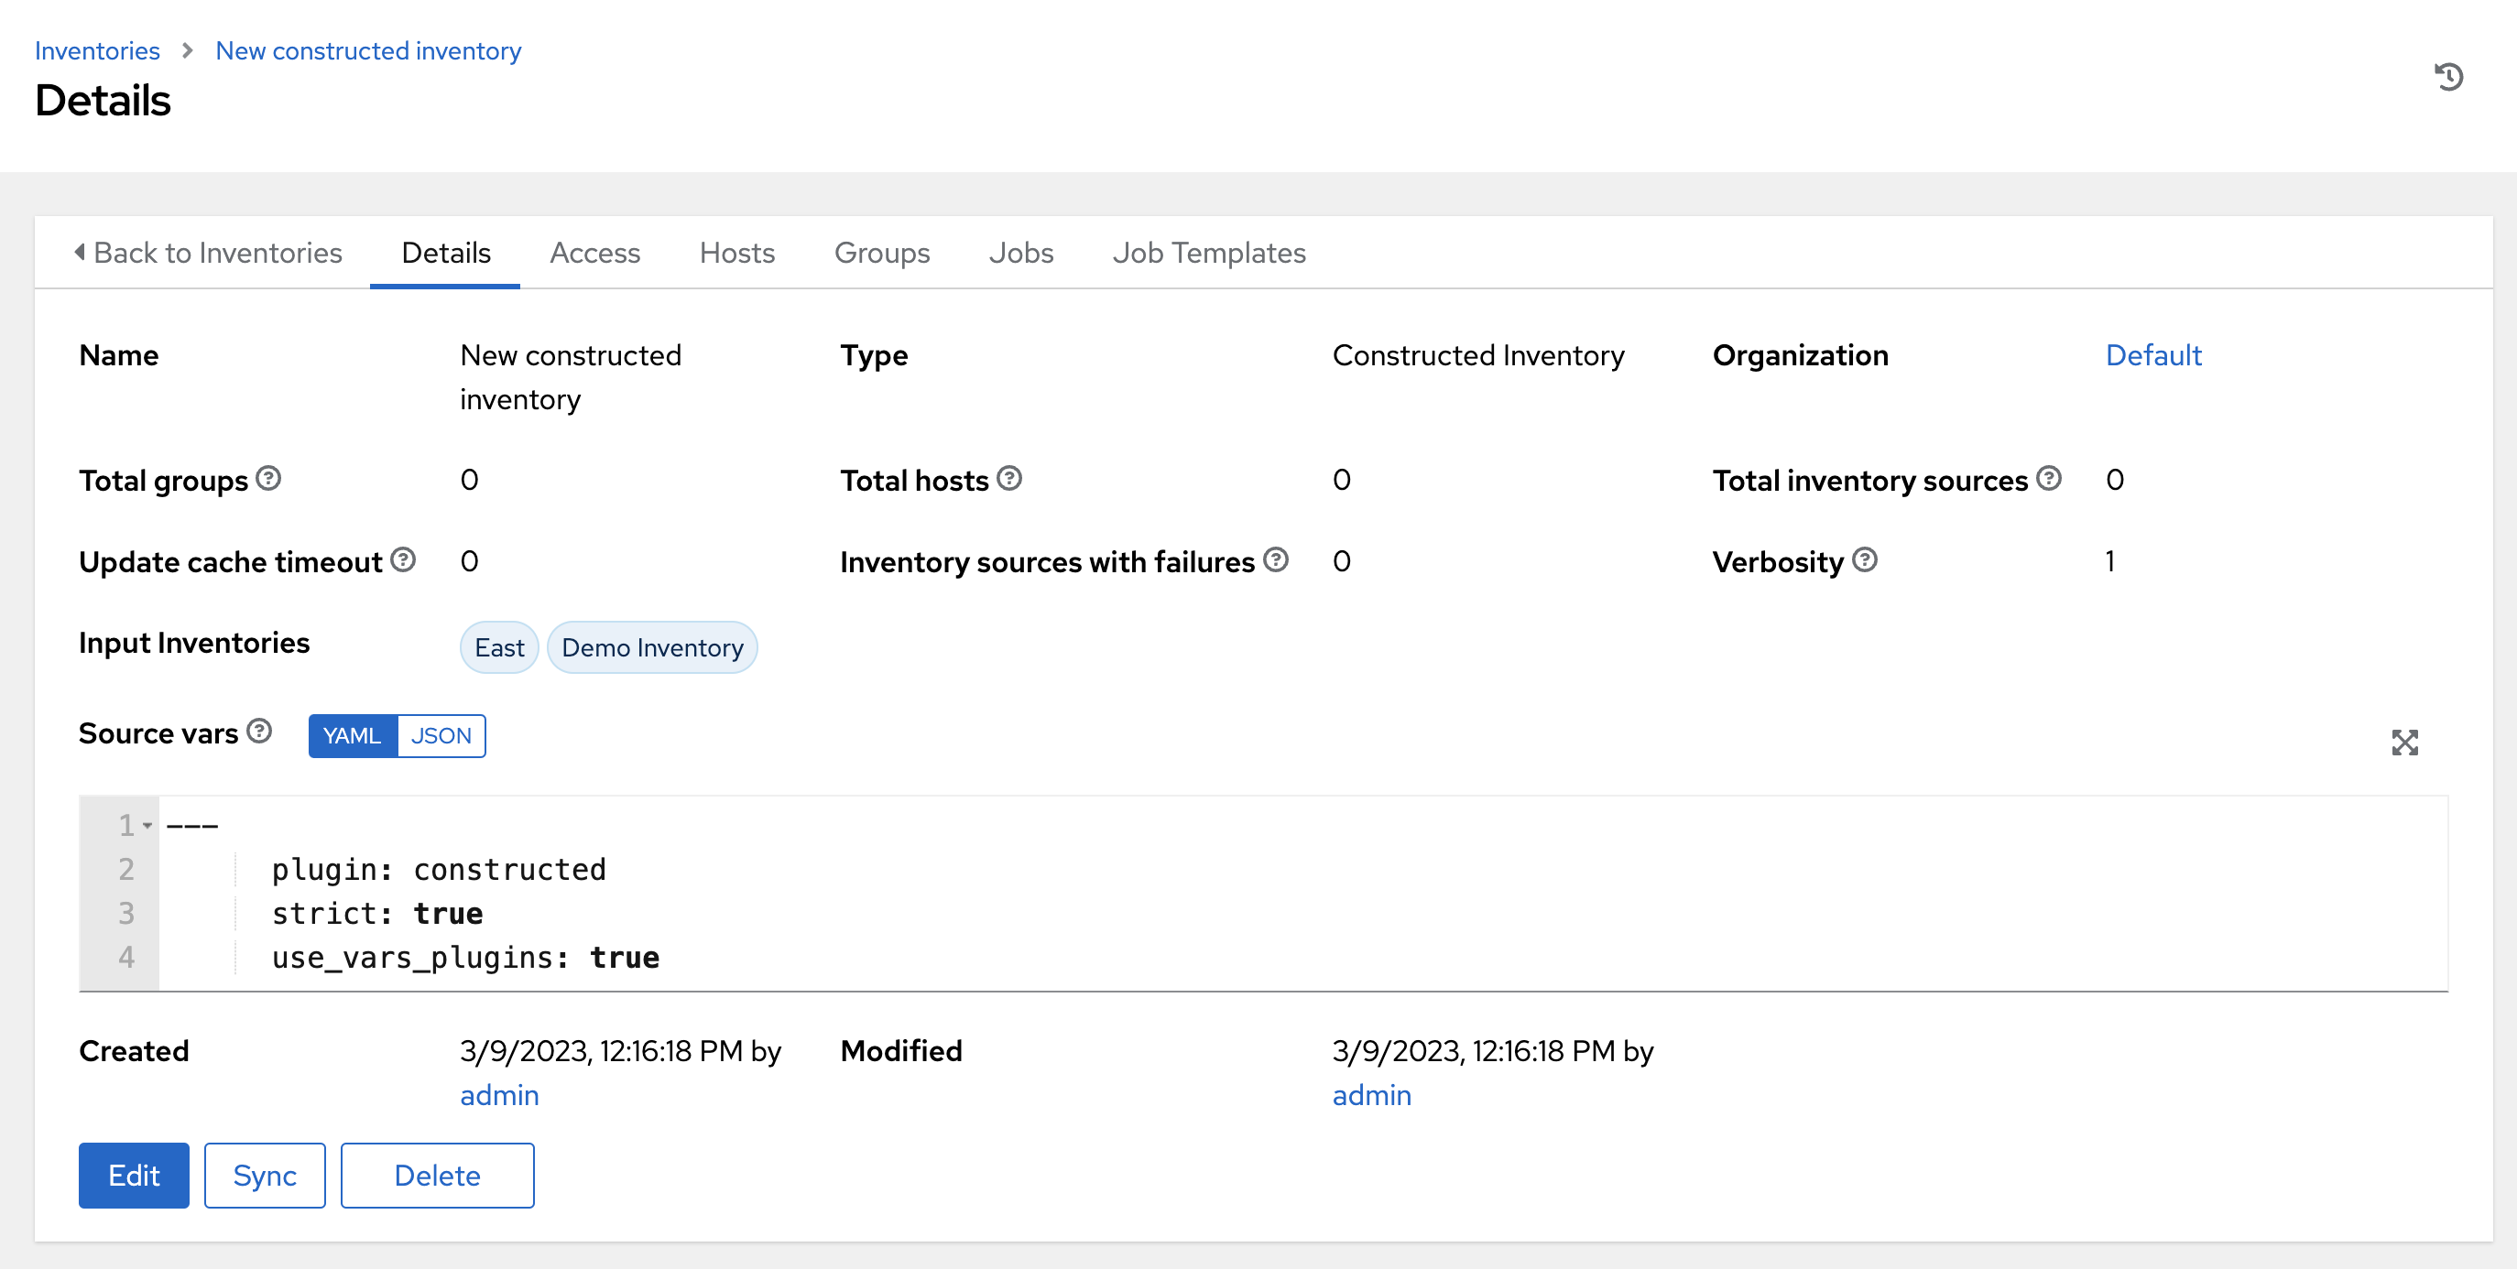Click the Update cache timeout help icon
Viewport: 2517px width, 1269px height.
coord(403,559)
